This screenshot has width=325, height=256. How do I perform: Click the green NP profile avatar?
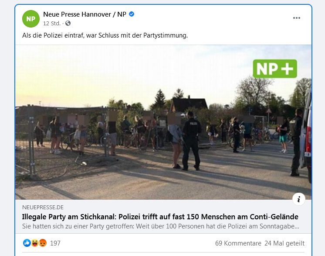pyautogui.click(x=31, y=19)
